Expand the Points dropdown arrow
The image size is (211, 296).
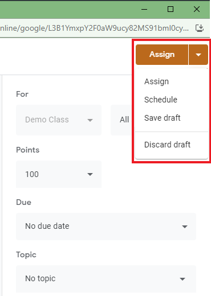coord(90,174)
